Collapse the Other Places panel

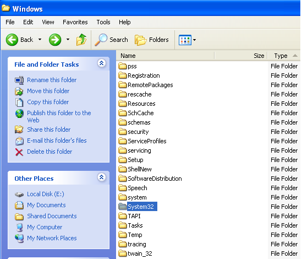[x=102, y=177]
